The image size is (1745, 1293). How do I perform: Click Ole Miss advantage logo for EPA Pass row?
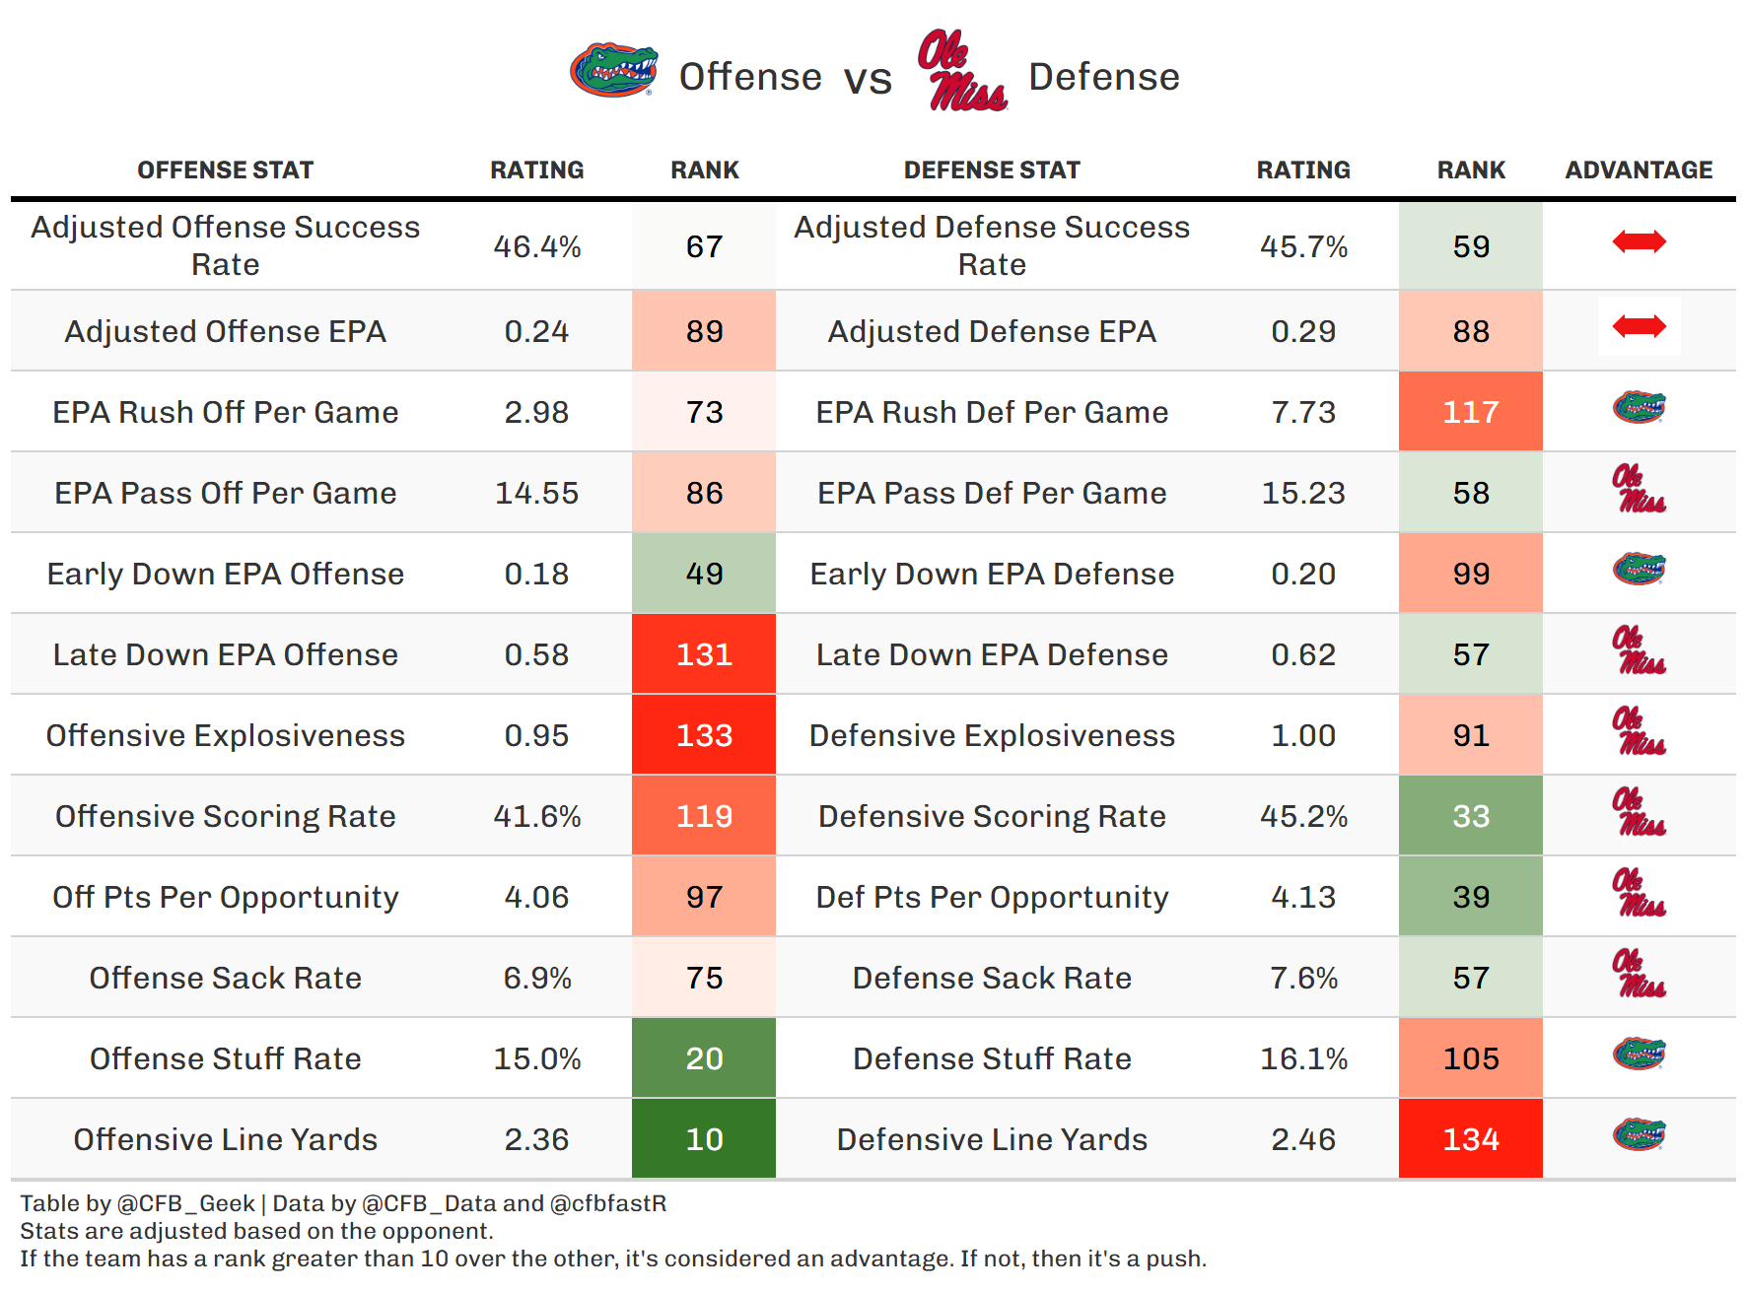[x=1639, y=490]
